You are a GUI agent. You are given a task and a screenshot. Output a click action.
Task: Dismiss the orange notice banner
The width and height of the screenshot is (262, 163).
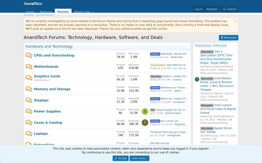[235, 21]
